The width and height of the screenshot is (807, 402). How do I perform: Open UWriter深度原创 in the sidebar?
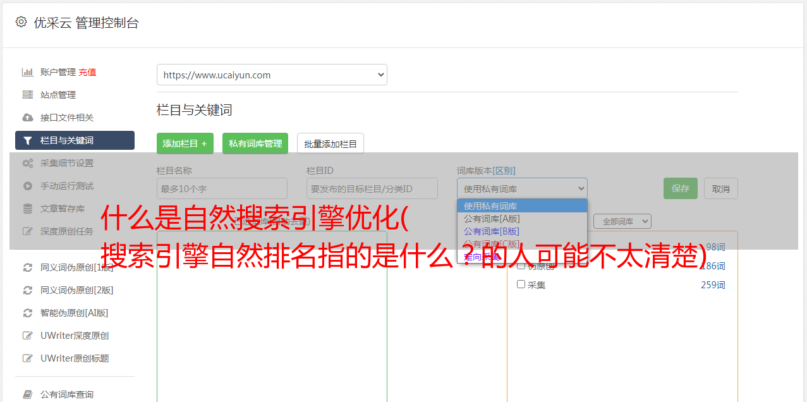[75, 336]
